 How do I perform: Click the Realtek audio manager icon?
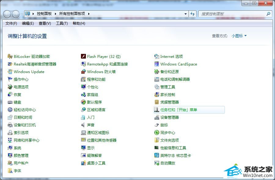tap(10, 64)
